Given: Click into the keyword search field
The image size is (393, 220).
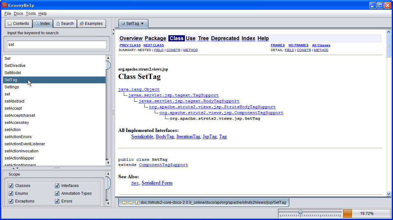Looking at the screenshot, I should [x=57, y=45].
